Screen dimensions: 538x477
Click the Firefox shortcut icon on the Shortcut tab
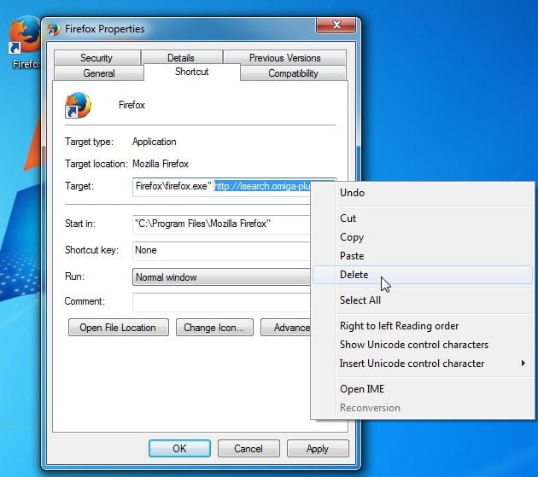click(x=79, y=105)
